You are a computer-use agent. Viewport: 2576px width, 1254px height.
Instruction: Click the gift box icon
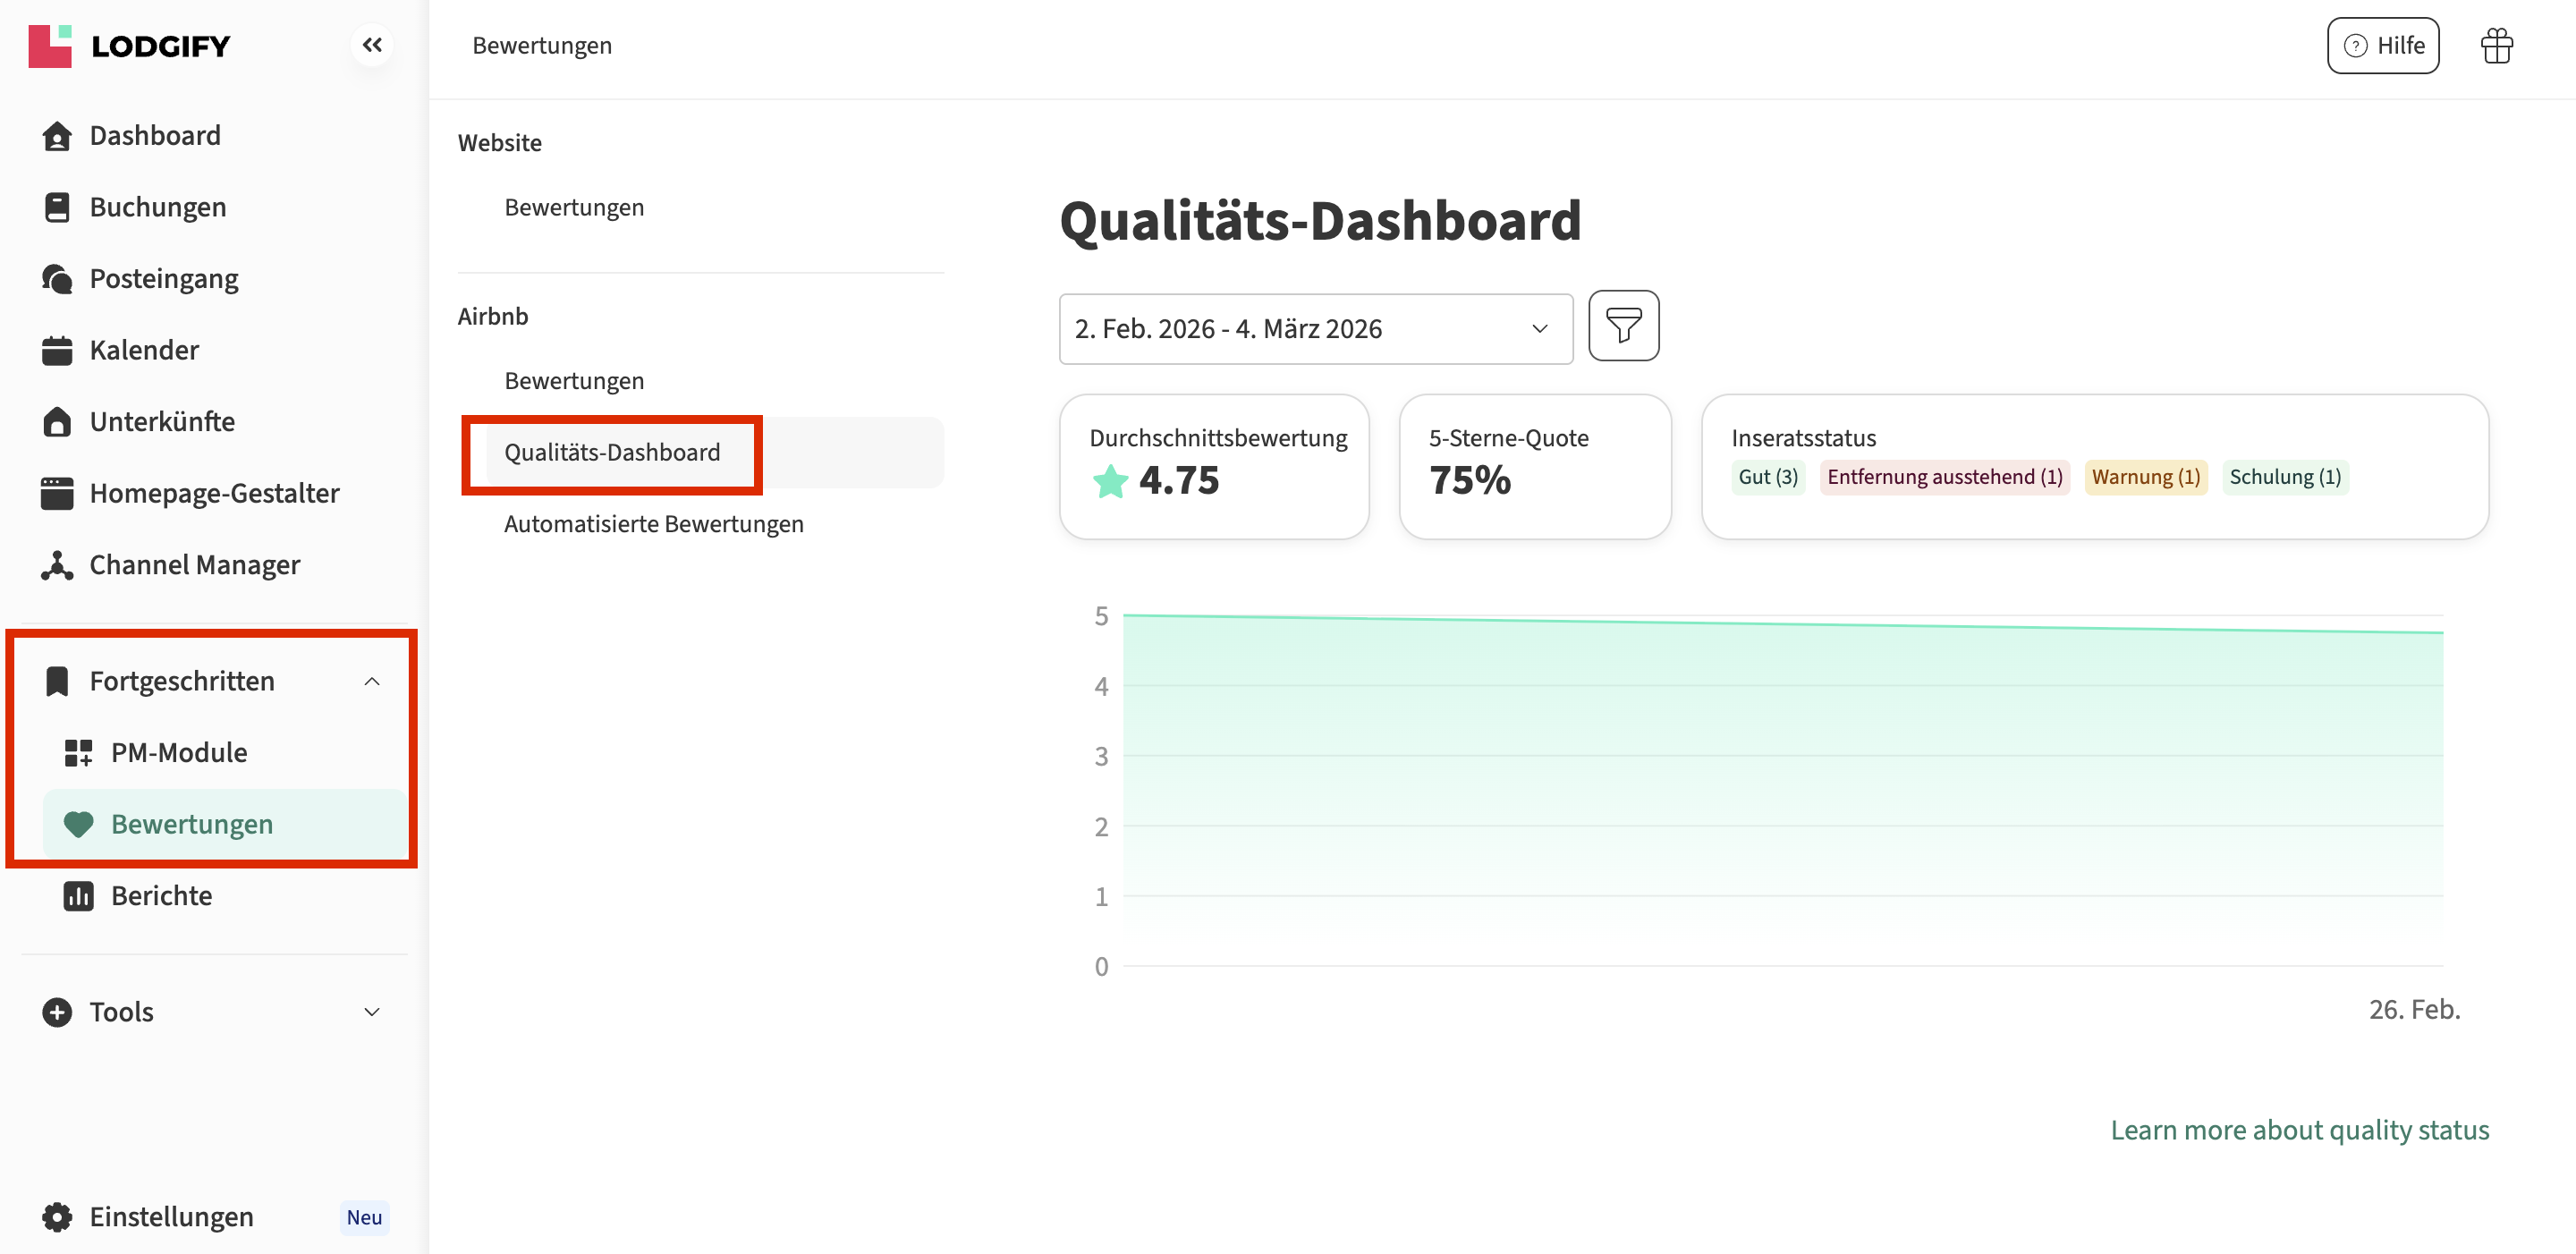click(2496, 46)
